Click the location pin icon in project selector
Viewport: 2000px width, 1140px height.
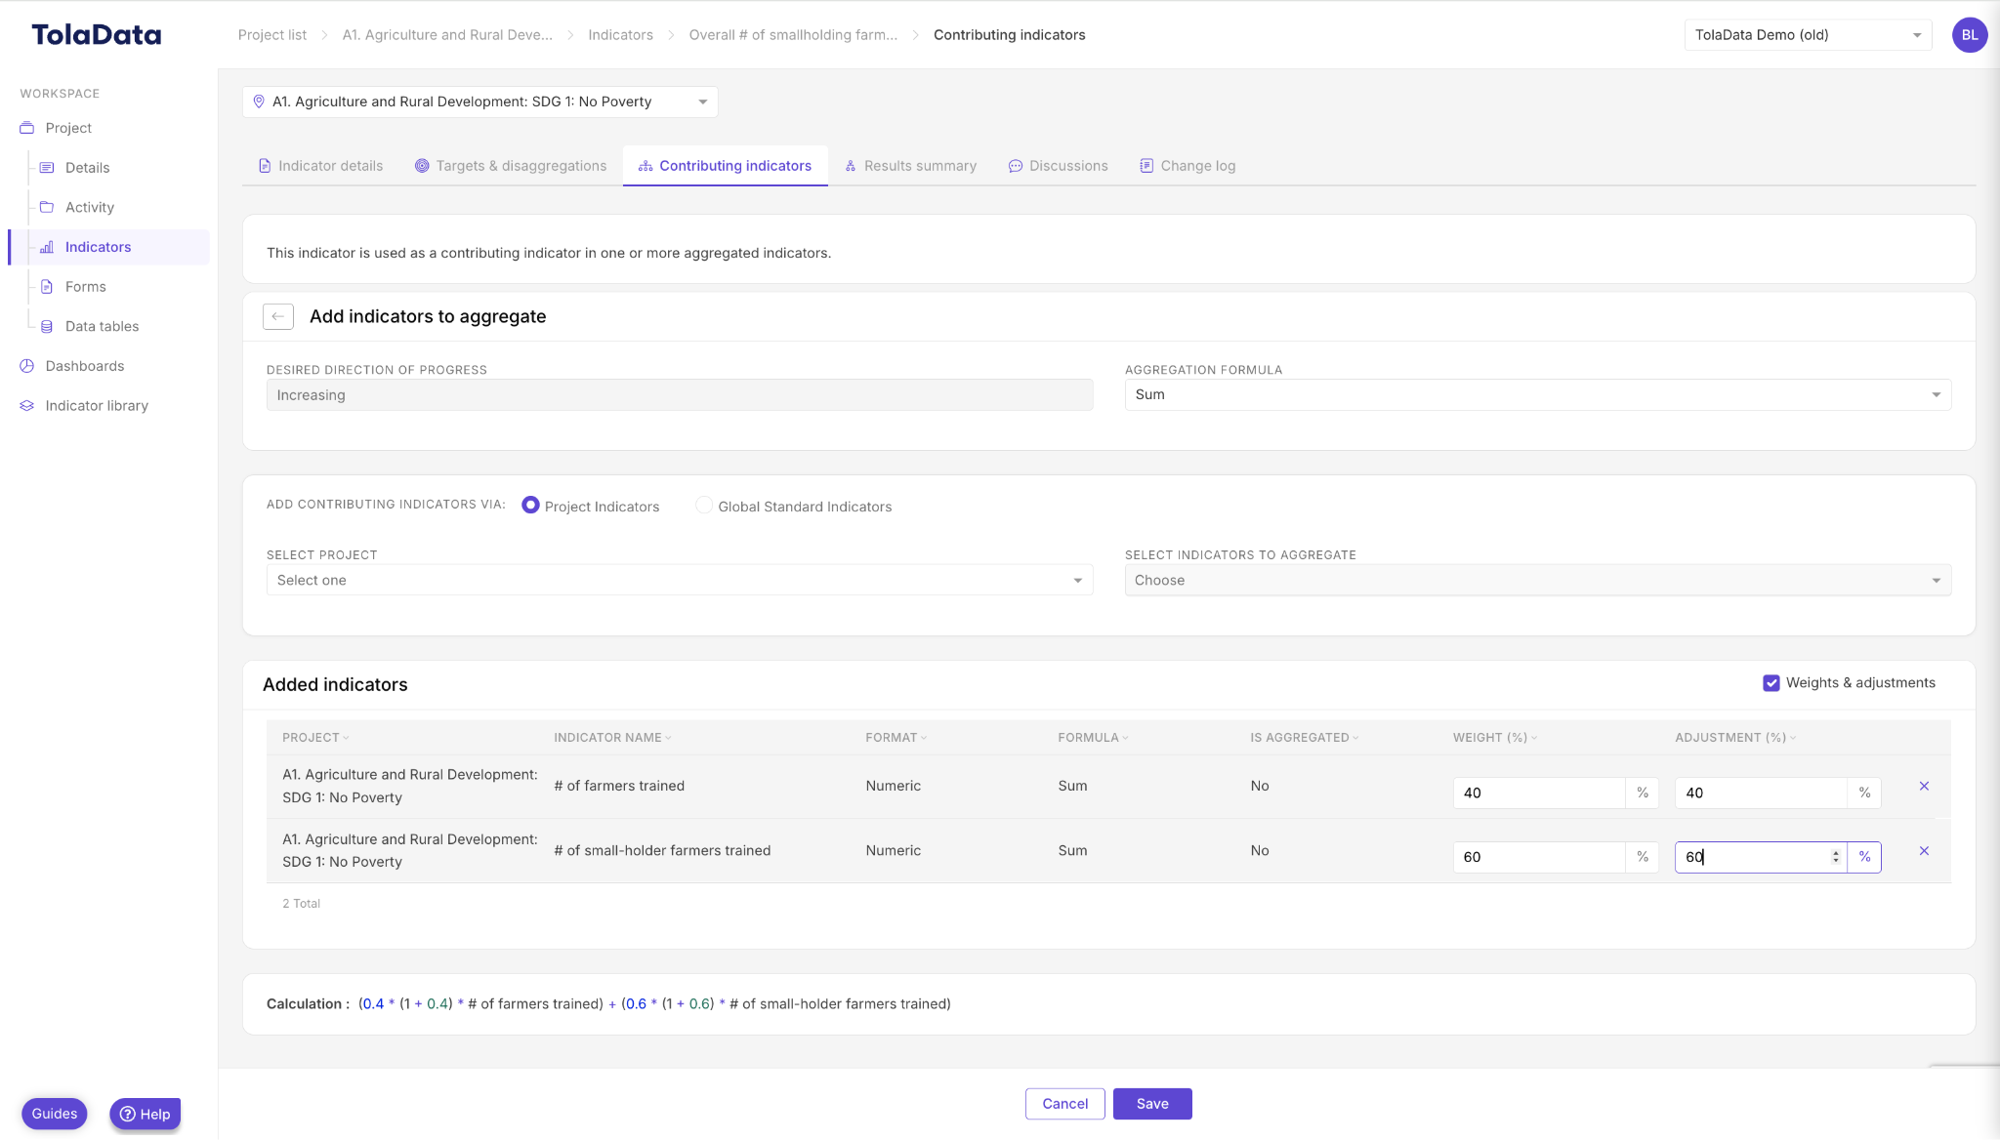[x=259, y=102]
